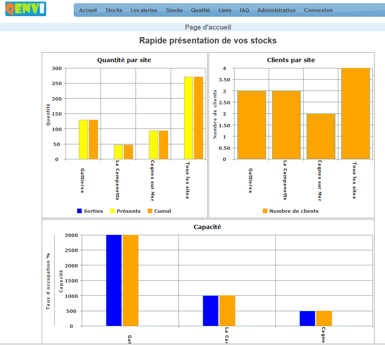Click Cagnes sur Mer bar in Clients chart

321,136
